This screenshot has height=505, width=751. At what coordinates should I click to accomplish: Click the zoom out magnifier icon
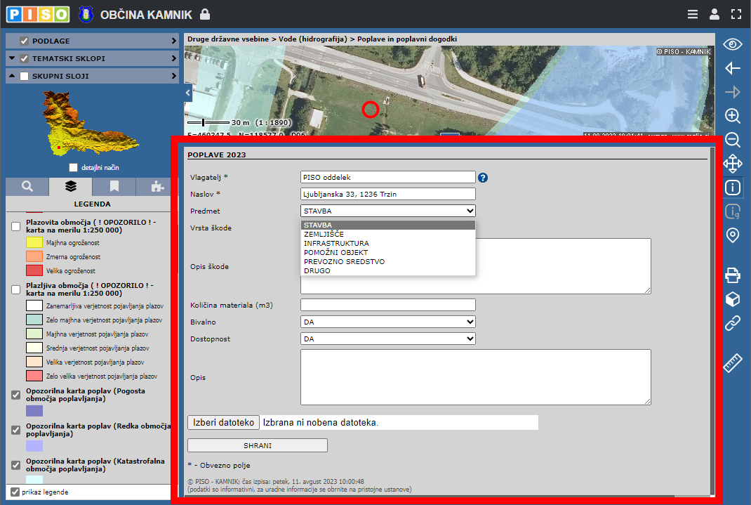coord(733,140)
